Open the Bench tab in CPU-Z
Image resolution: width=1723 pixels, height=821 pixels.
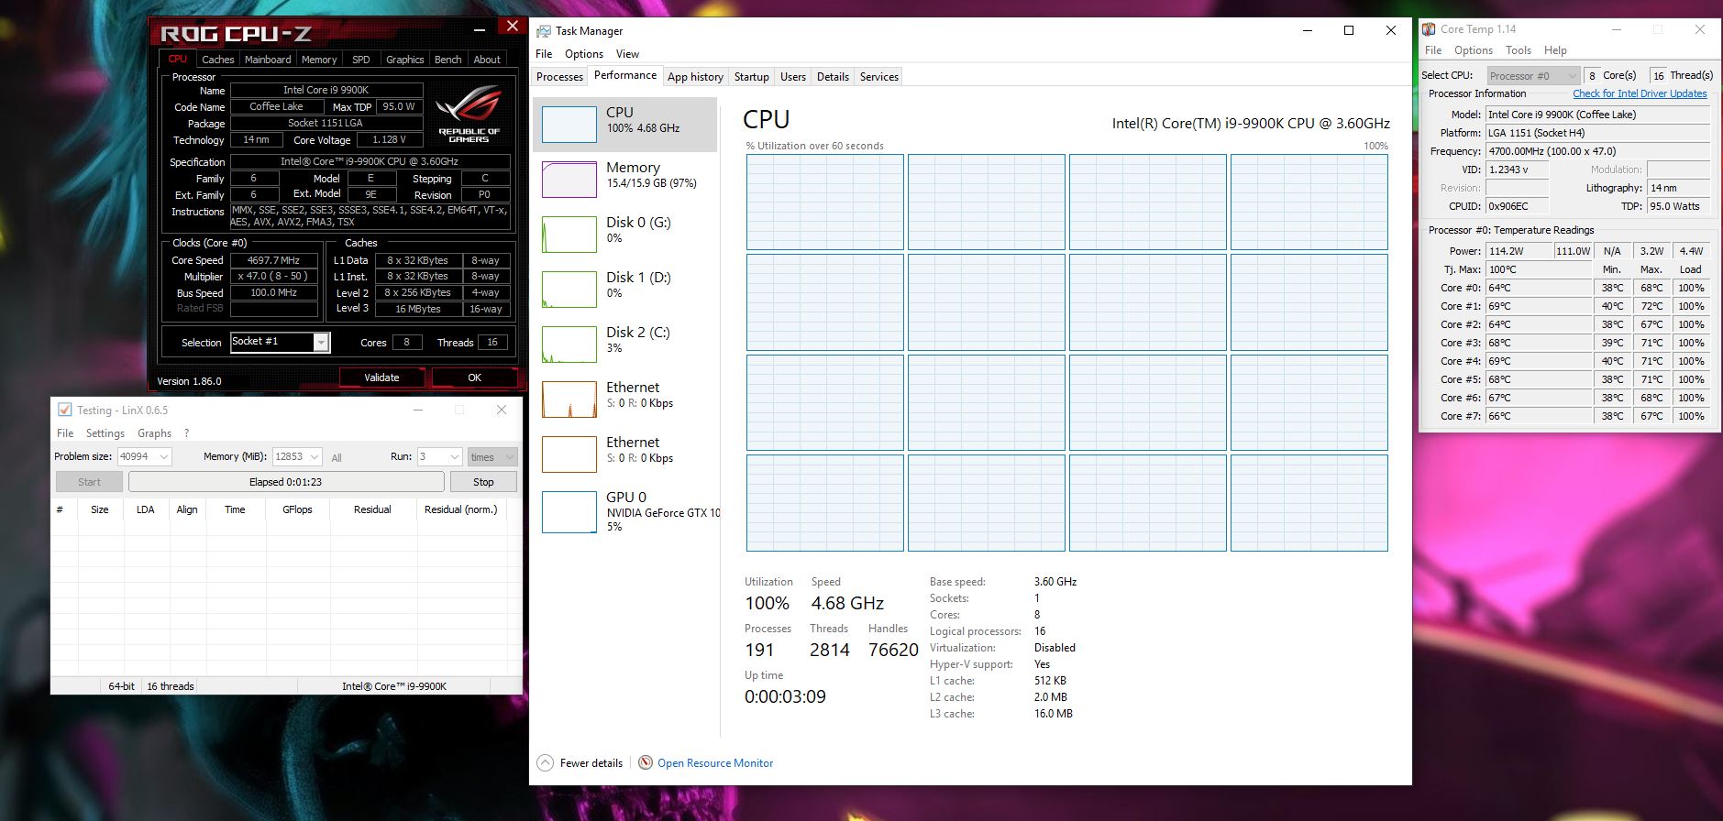click(448, 60)
